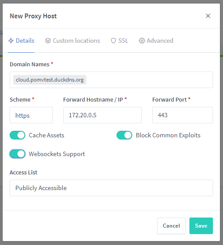Open the Access List dropdown
This screenshot has width=223, height=245.
pos(111,188)
